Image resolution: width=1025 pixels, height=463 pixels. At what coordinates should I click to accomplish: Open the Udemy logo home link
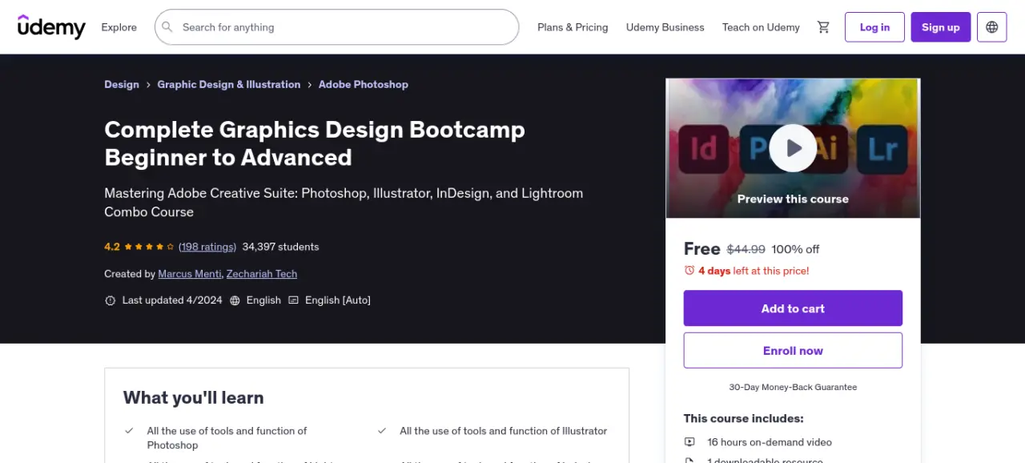tap(51, 27)
